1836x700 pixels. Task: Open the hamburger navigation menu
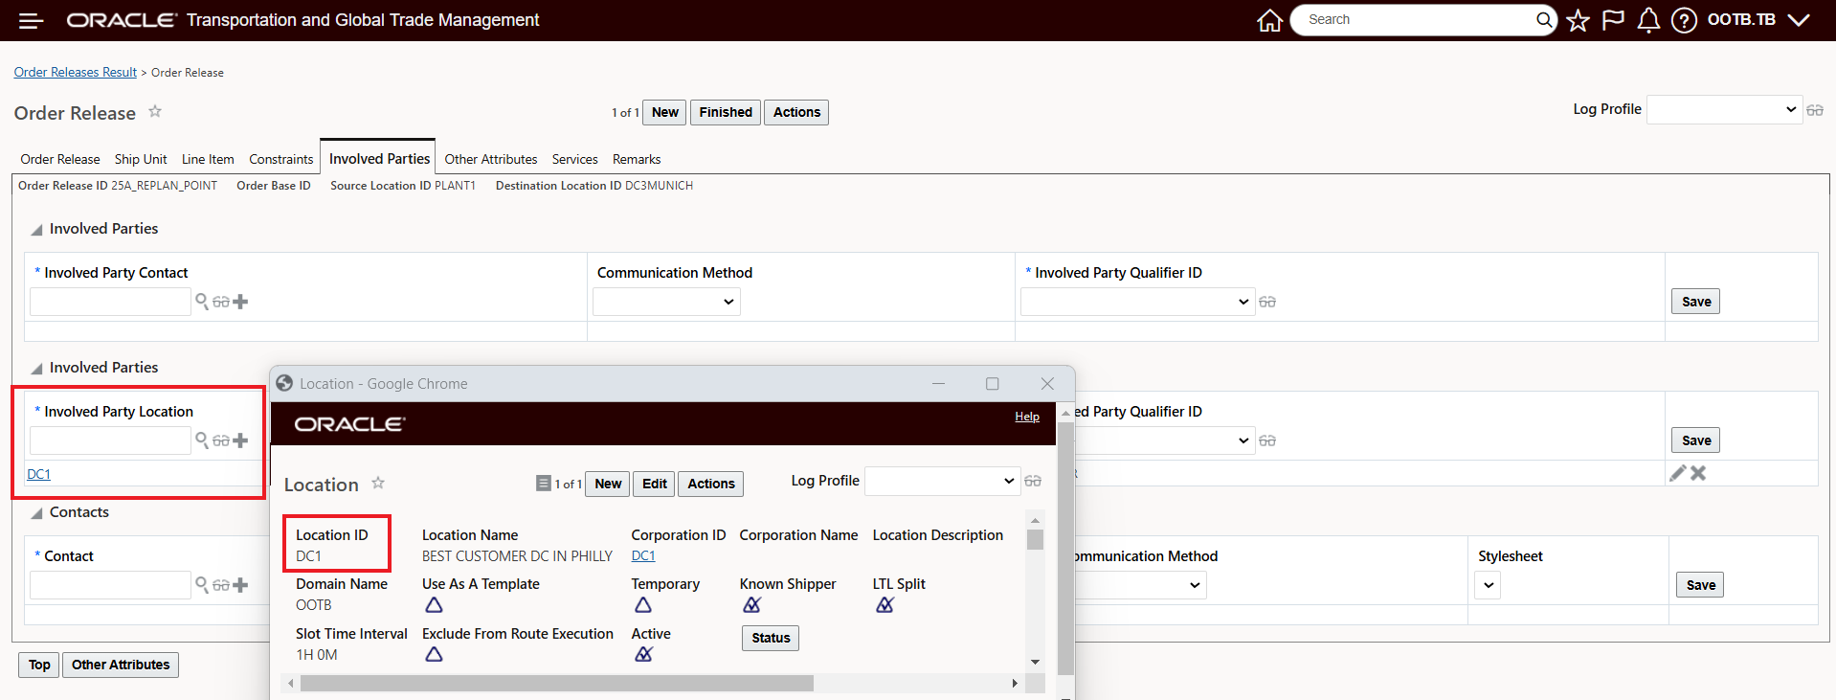click(31, 20)
